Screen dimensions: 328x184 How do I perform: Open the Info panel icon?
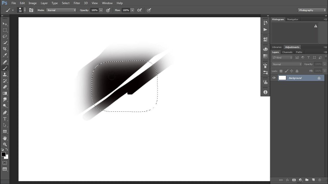coord(265,92)
